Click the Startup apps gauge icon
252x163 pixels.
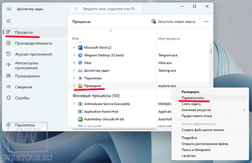point(9,65)
